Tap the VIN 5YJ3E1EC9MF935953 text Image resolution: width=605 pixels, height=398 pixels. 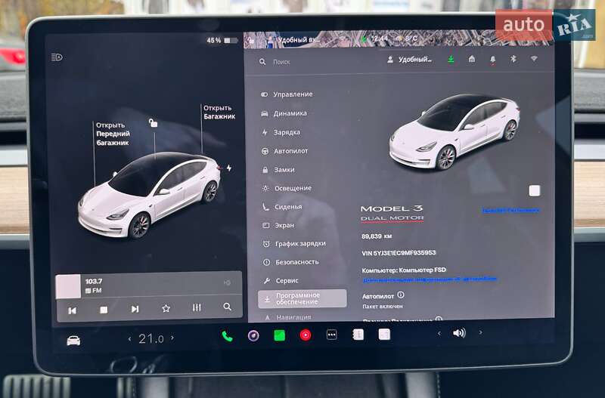click(x=399, y=253)
